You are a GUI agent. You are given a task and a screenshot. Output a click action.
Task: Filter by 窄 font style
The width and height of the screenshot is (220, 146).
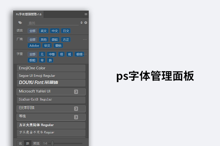click(x=42, y=60)
